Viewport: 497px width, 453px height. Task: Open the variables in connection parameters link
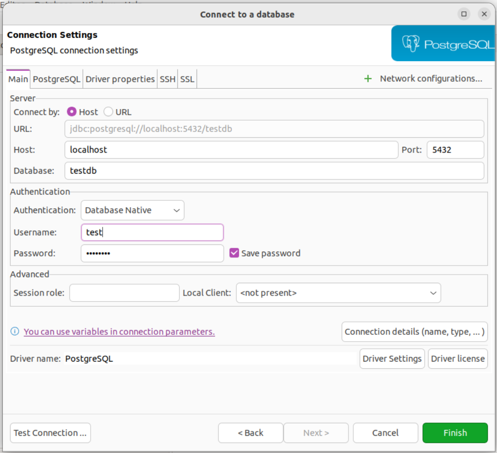[119, 331]
